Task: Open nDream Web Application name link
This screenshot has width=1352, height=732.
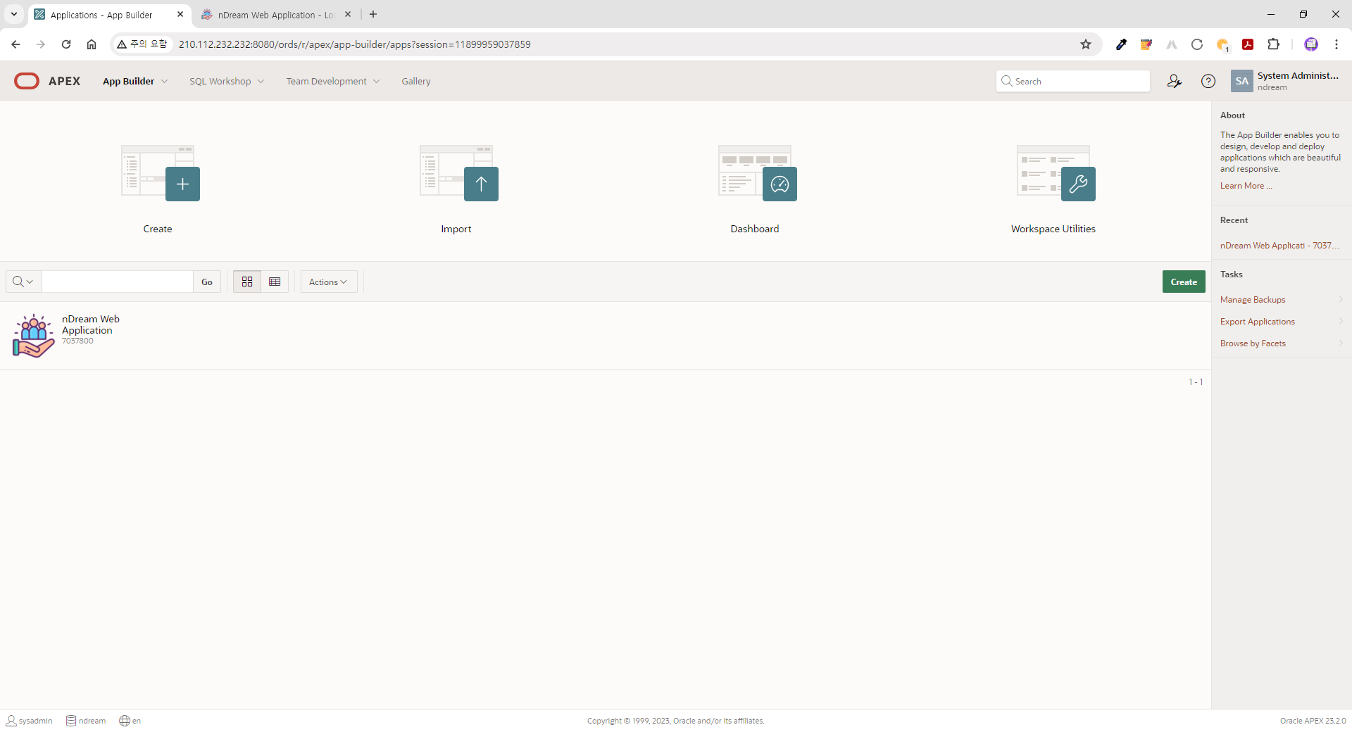Action: pos(91,324)
